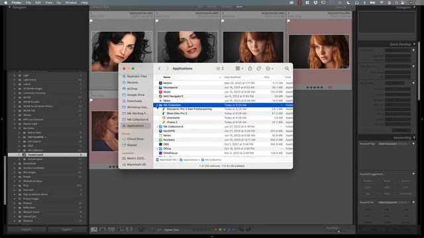Open the Finder action ellipsis menu
This screenshot has width=424, height=238.
[270, 69]
